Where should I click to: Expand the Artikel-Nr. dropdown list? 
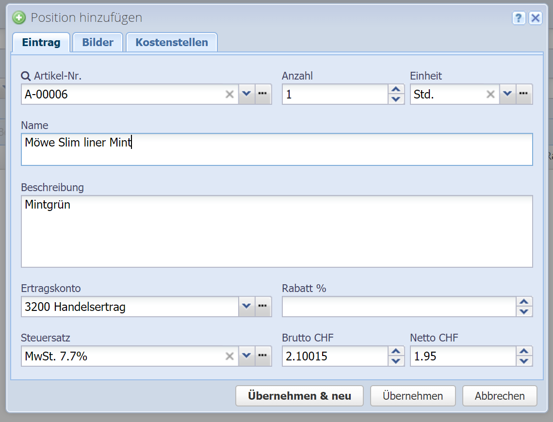coord(246,94)
